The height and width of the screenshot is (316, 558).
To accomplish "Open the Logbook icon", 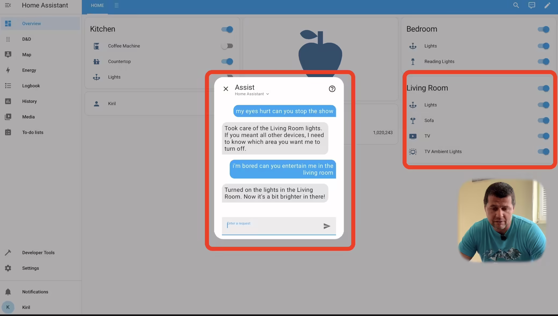I will (8, 86).
